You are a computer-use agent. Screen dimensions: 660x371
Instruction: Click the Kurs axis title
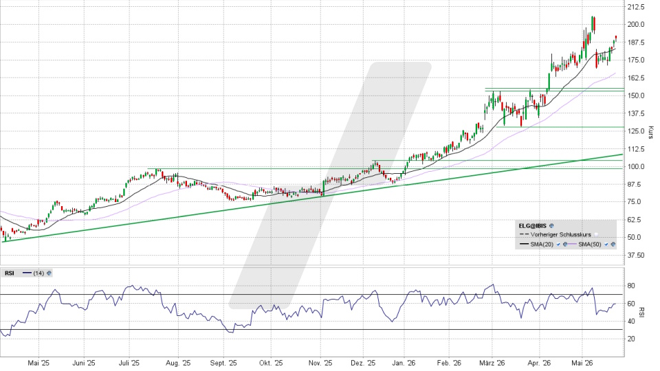(x=650, y=132)
